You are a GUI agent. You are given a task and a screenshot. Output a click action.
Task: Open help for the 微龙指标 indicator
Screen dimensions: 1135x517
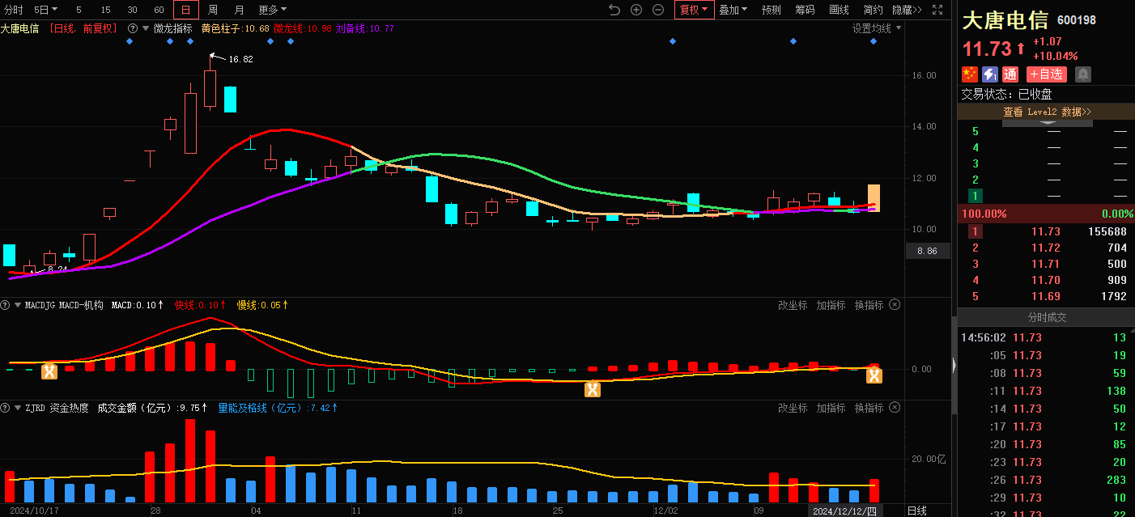[x=132, y=28]
